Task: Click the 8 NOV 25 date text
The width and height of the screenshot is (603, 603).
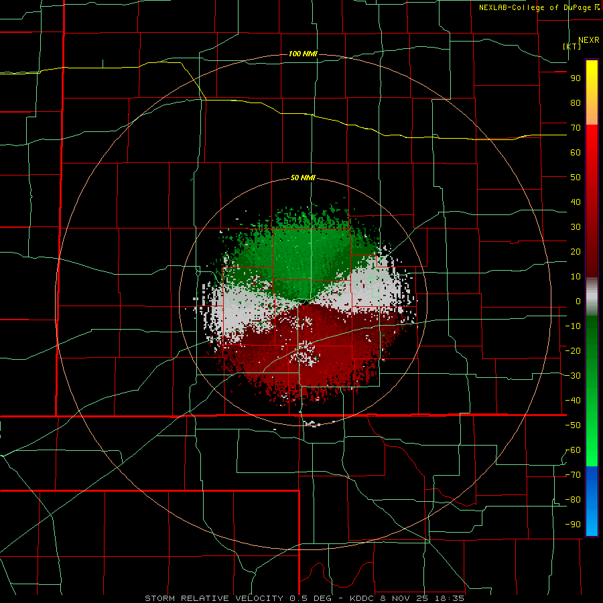Action: [405, 598]
